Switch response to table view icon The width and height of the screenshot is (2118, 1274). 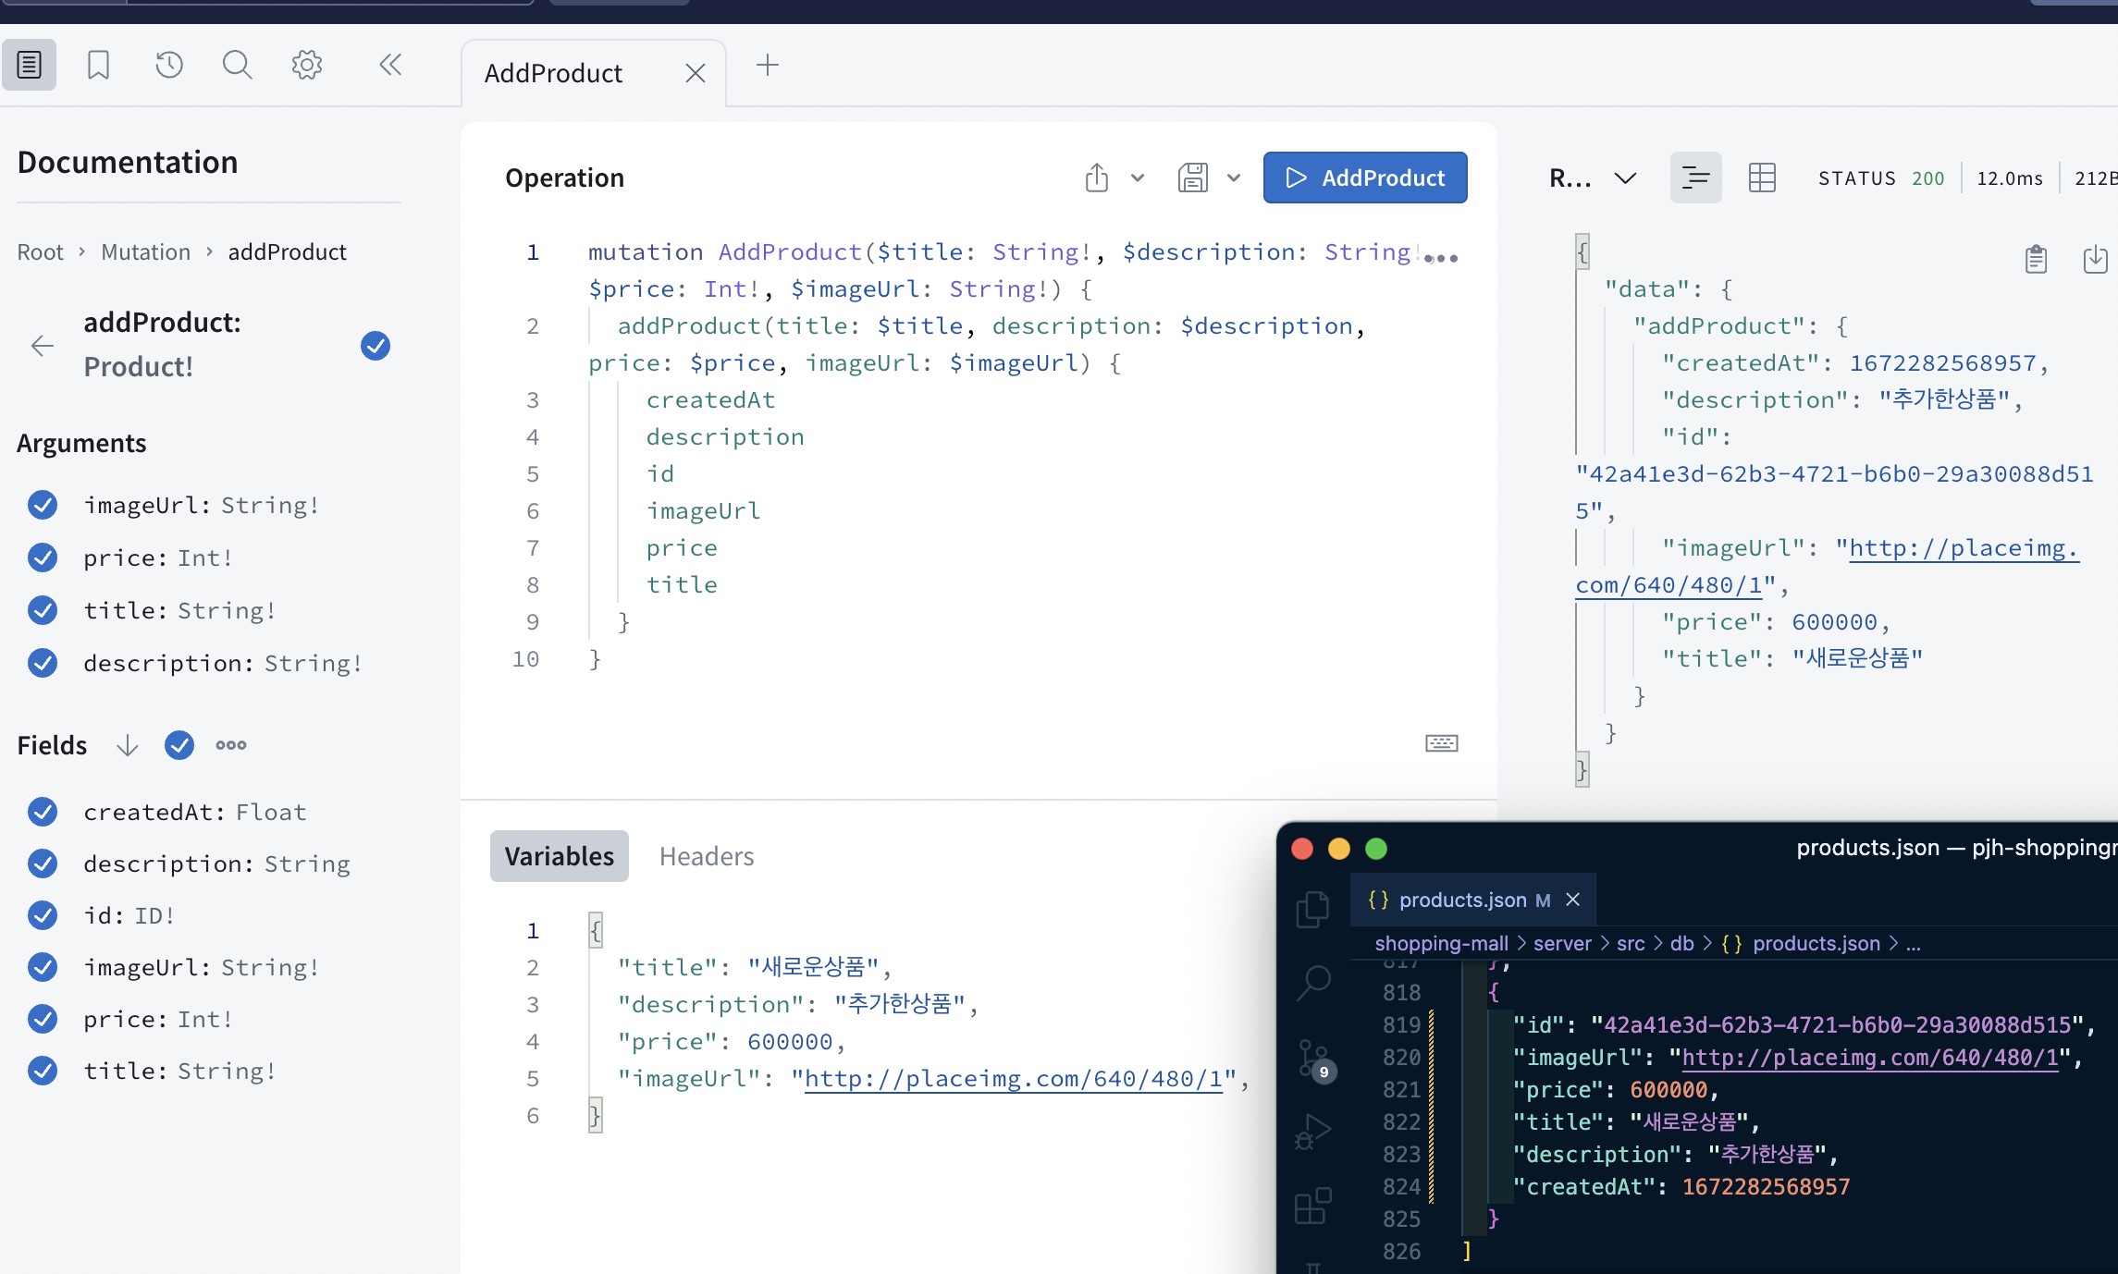1761,178
